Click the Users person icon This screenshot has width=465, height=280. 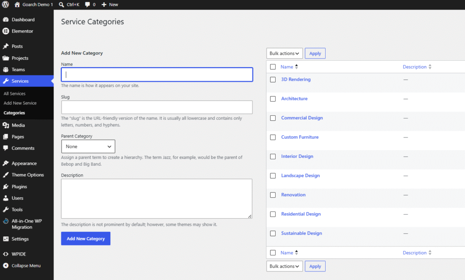pyautogui.click(x=5, y=198)
